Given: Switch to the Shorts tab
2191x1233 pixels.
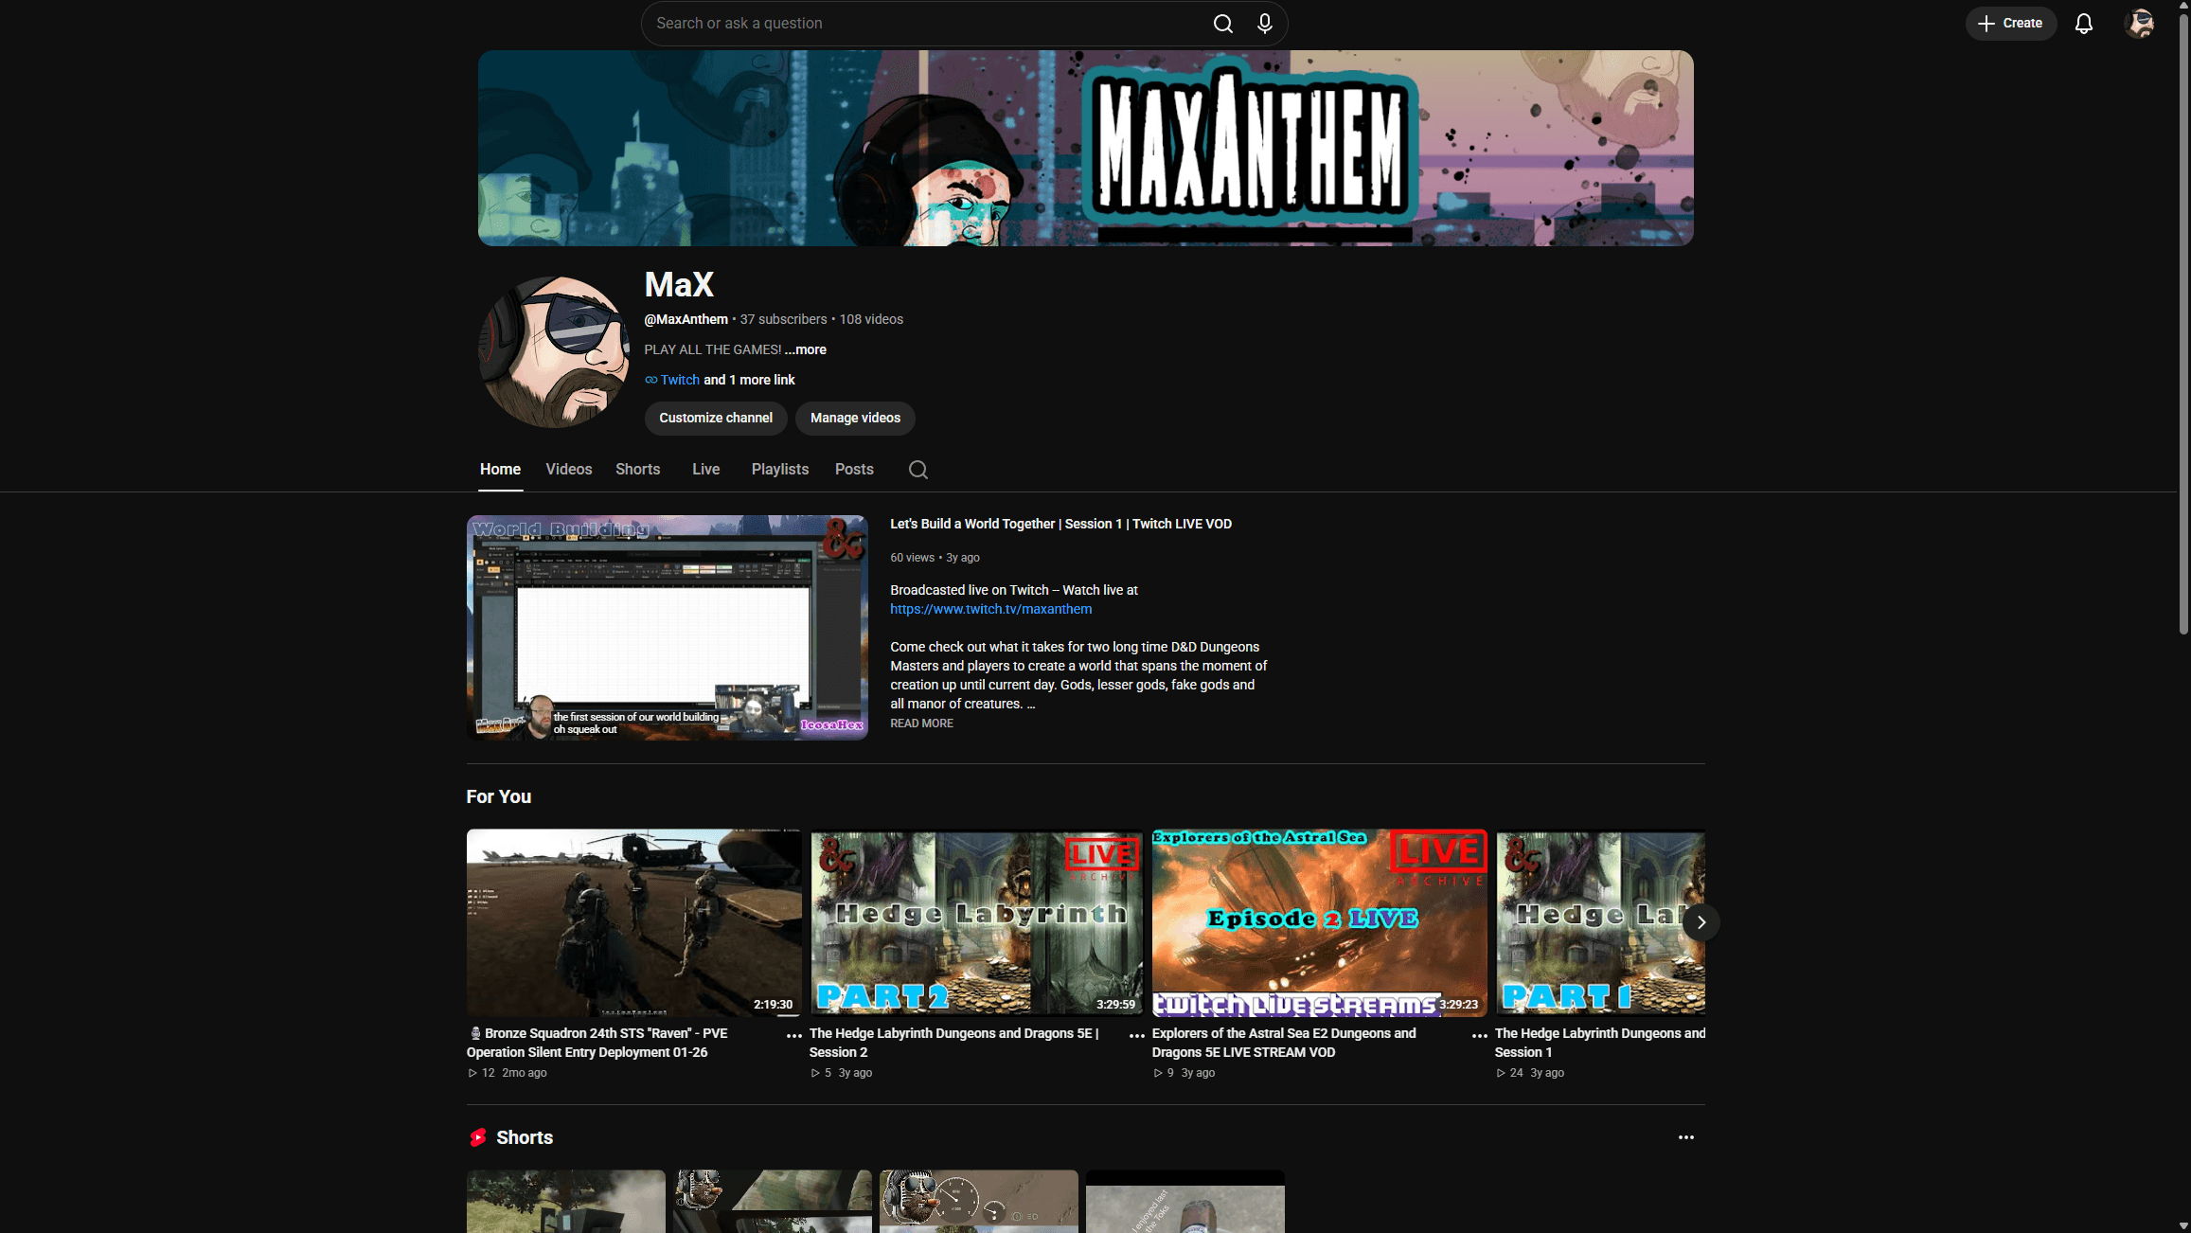Looking at the screenshot, I should (x=638, y=470).
